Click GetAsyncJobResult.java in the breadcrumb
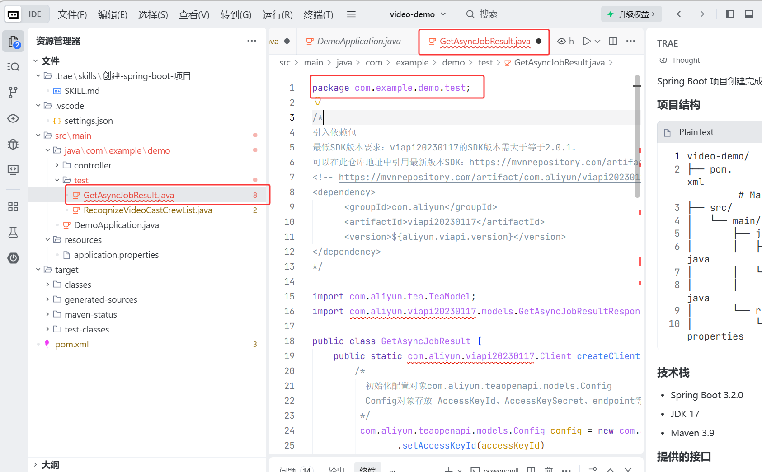This screenshot has height=472, width=762. pos(559,62)
